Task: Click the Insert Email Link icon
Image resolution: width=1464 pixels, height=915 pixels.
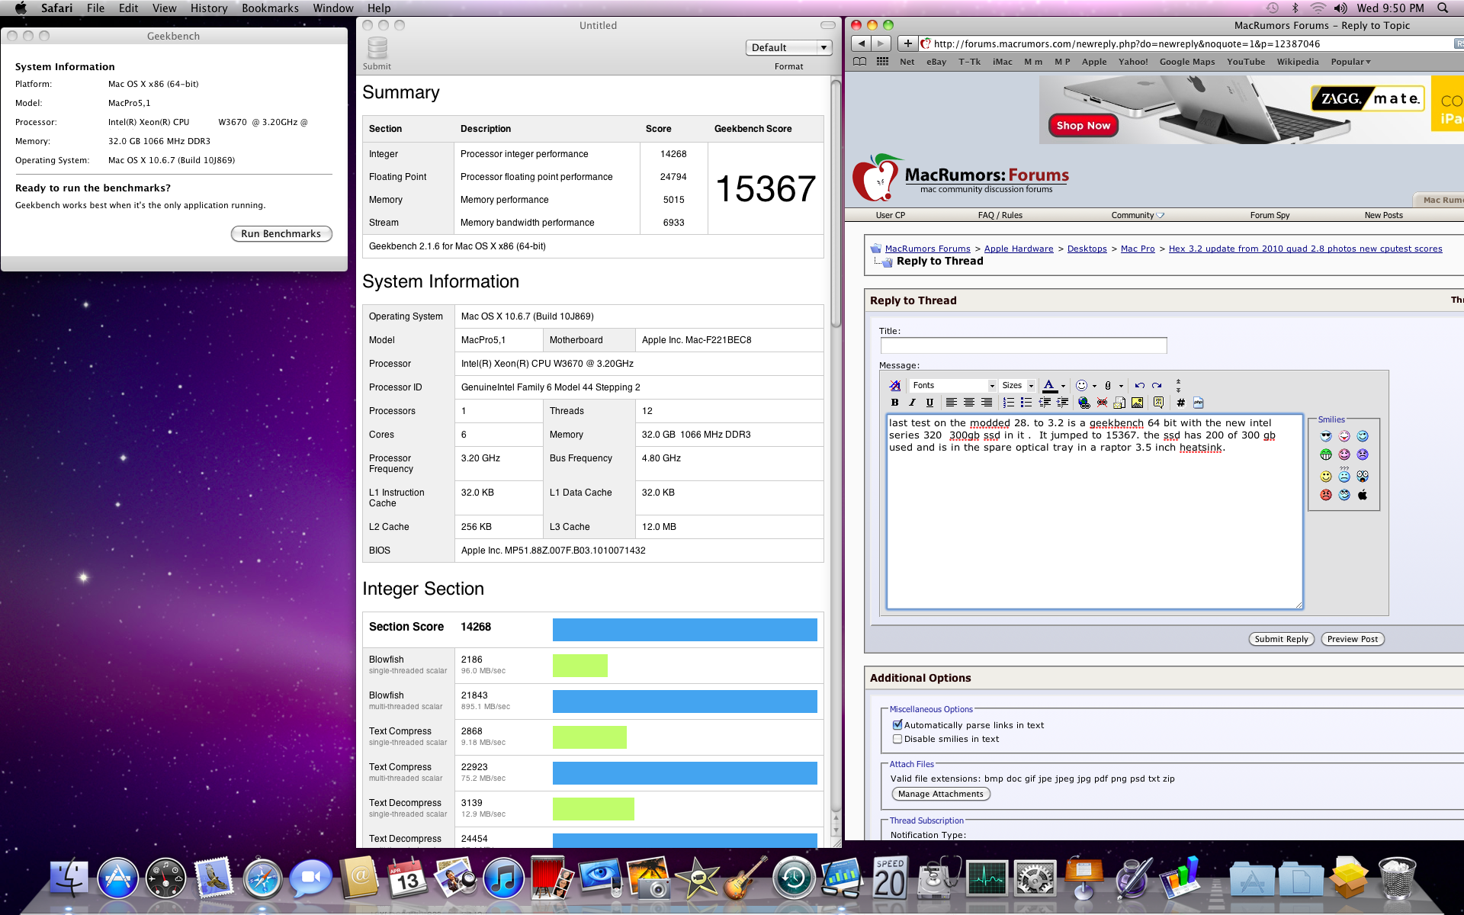Action: pos(1119,403)
